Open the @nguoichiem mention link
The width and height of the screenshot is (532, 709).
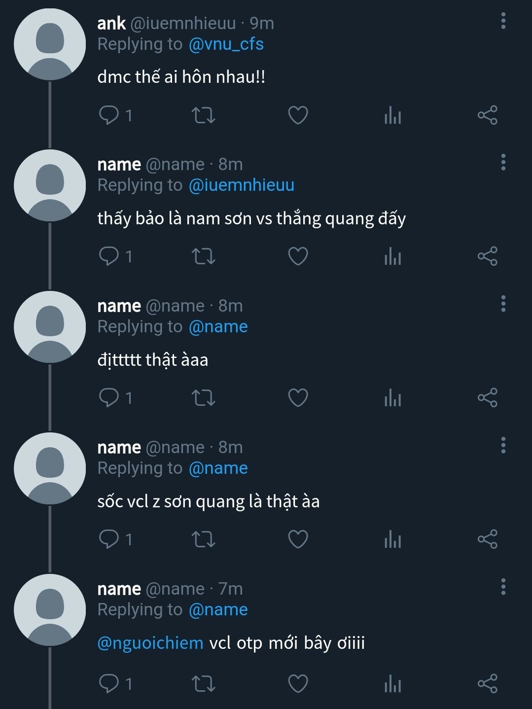(150, 643)
